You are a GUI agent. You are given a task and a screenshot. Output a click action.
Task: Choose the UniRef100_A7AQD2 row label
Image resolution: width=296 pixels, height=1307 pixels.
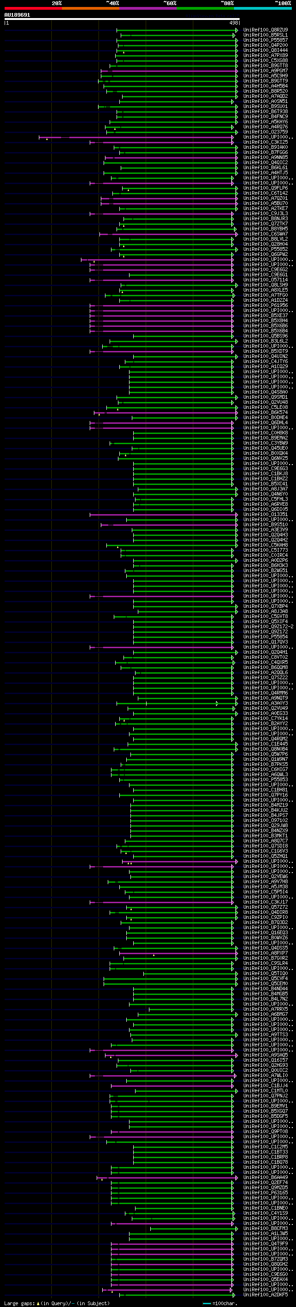[x=265, y=96]
